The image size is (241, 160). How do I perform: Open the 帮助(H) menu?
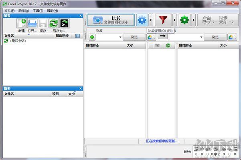(53, 11)
